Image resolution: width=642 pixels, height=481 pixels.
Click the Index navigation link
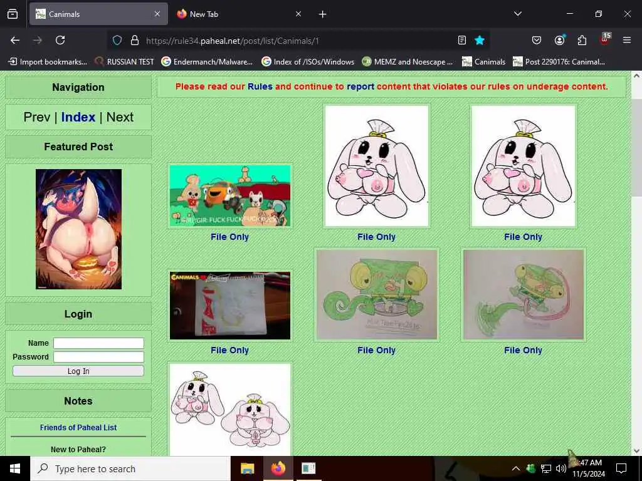(78, 117)
